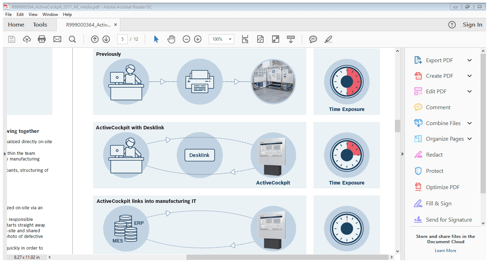Open the find text magnifier icon
489x263 pixels.
pyautogui.click(x=72, y=39)
